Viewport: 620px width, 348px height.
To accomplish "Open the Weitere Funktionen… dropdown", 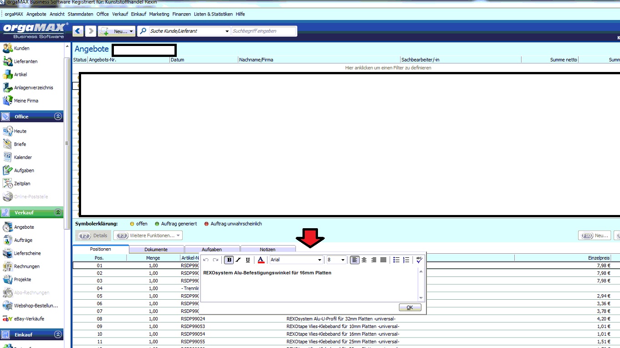I will tap(148, 235).
